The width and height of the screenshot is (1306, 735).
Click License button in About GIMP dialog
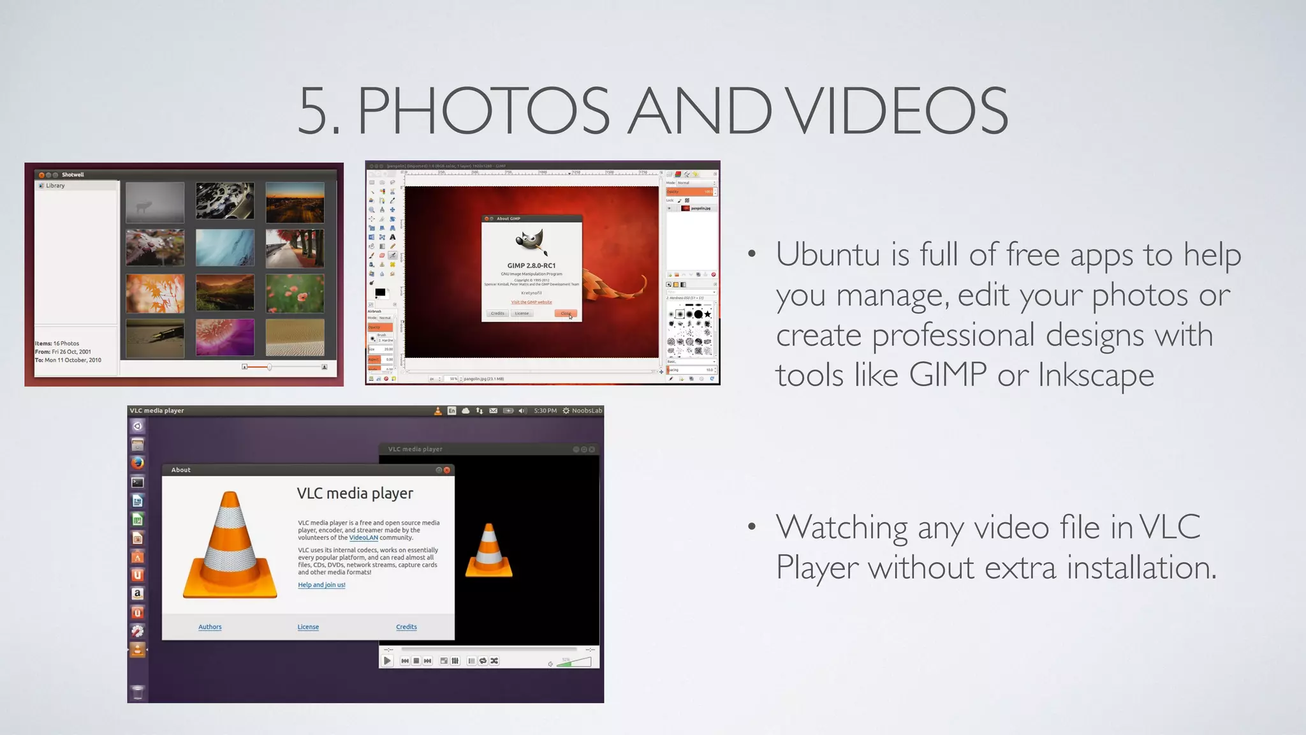(x=522, y=313)
